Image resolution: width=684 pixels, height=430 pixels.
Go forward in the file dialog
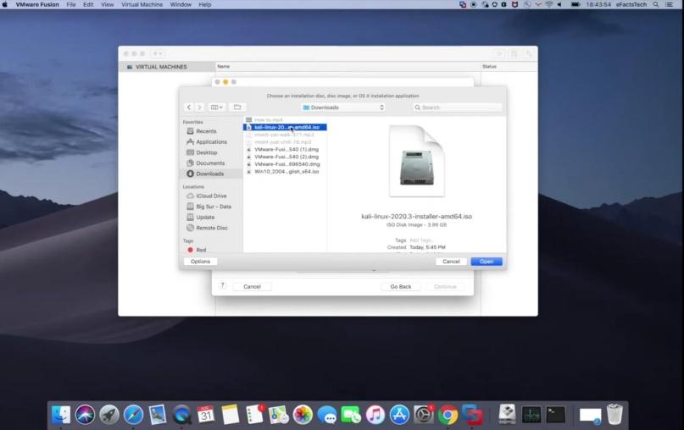(x=199, y=107)
